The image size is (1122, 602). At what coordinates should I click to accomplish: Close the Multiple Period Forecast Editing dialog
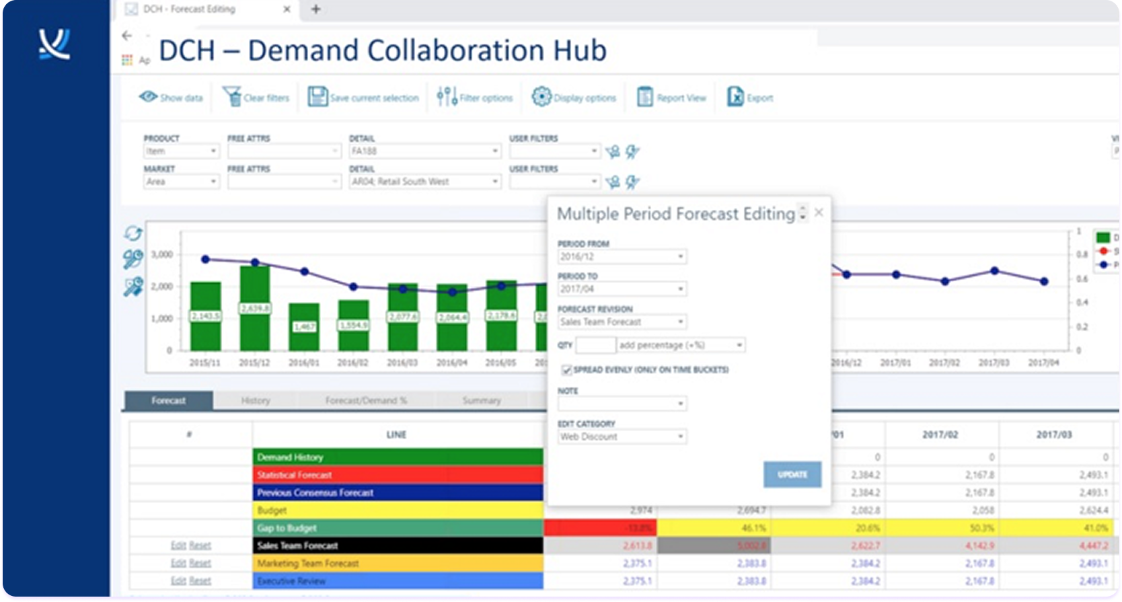click(x=819, y=213)
